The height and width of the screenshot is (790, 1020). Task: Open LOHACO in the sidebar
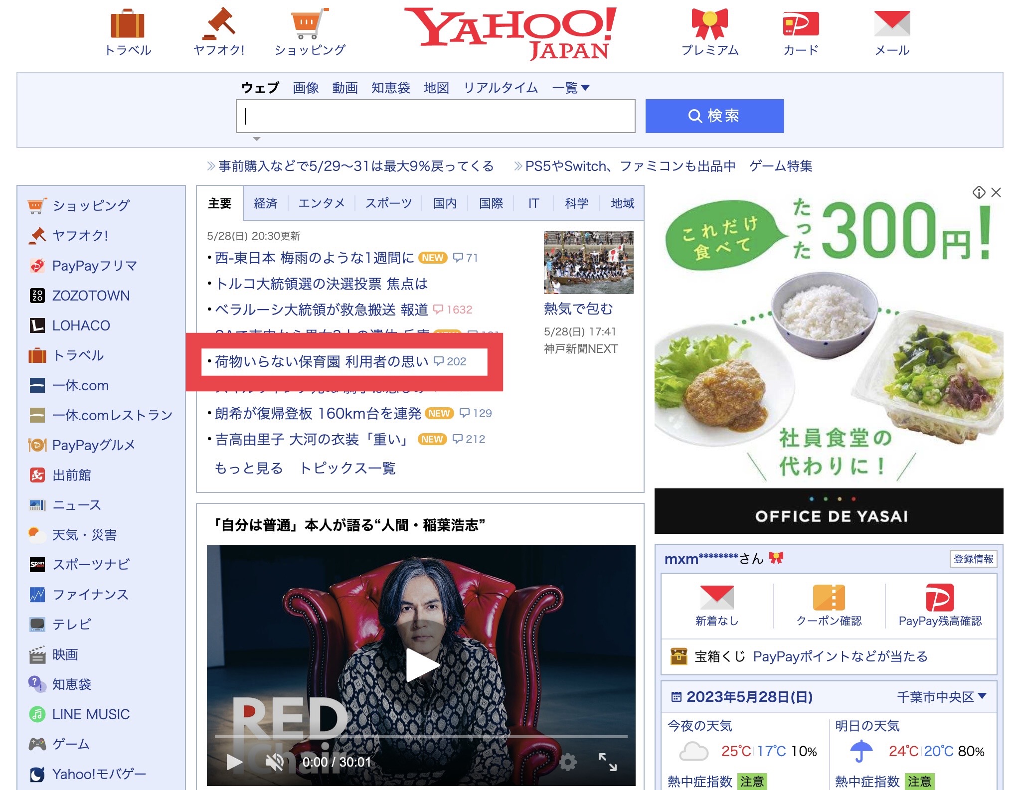tap(81, 325)
